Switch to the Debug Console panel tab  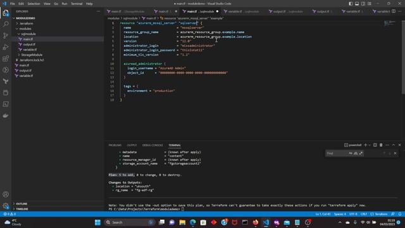coord(153,145)
